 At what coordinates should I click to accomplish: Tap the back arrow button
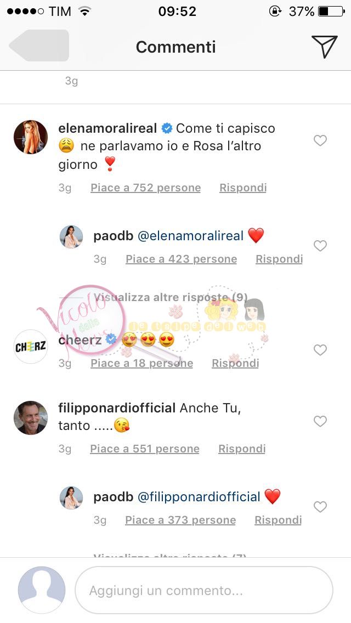click(39, 46)
